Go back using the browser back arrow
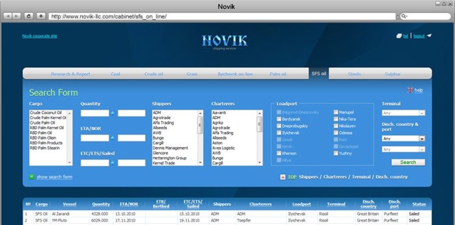The height and width of the screenshot is (225, 455). click(x=7, y=16)
